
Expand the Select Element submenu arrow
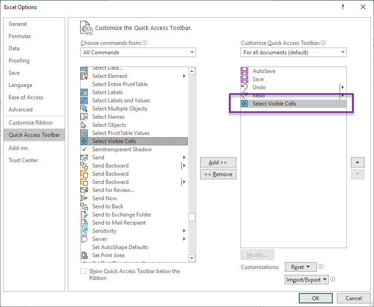184,76
